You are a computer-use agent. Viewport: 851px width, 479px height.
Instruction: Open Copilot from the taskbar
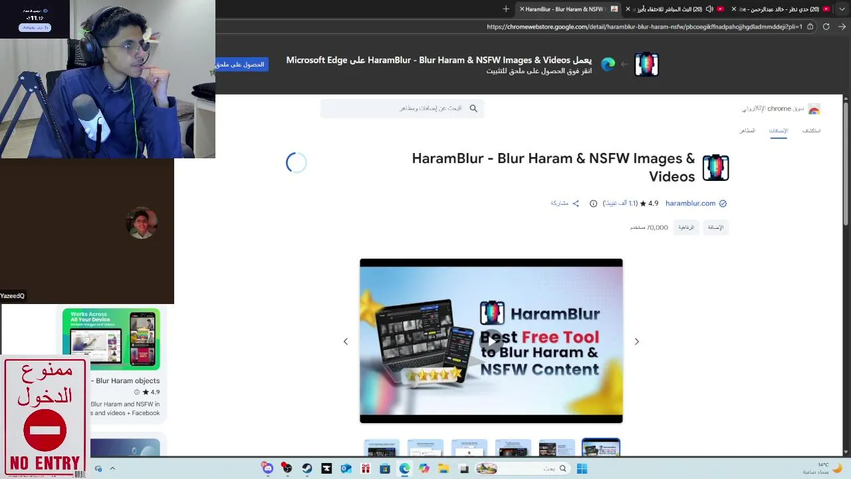pos(424,468)
